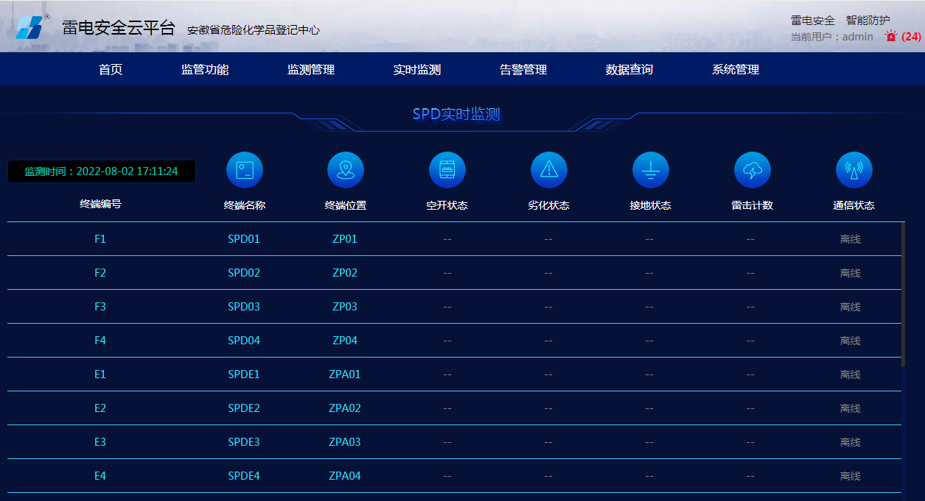925x501 pixels.
Task: Open the 系统管理 menu
Action: 736,70
